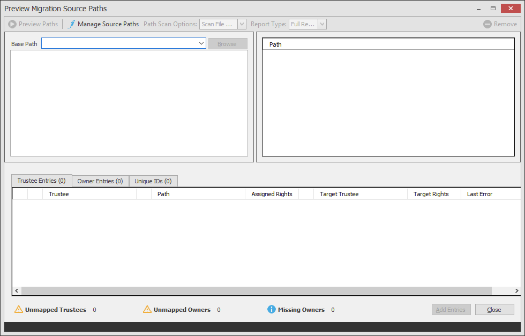The image size is (525, 336).
Task: Click the scroll right arrow in the entries grid
Action: [x=516, y=291]
